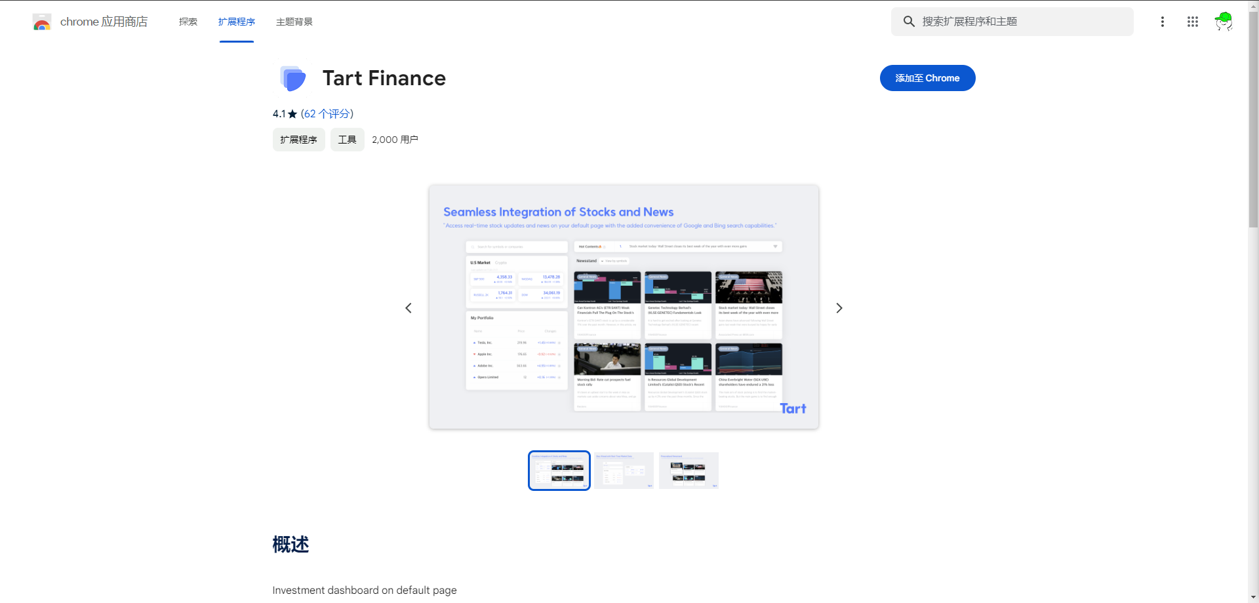Screen dimensions: 1259x603
Task: Switch to the 扩展程序 tab
Action: 237,22
